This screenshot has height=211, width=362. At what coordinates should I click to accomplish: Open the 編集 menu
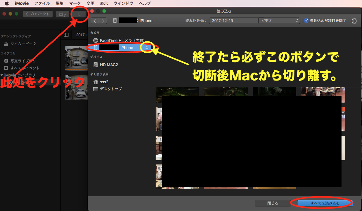tap(60, 3)
